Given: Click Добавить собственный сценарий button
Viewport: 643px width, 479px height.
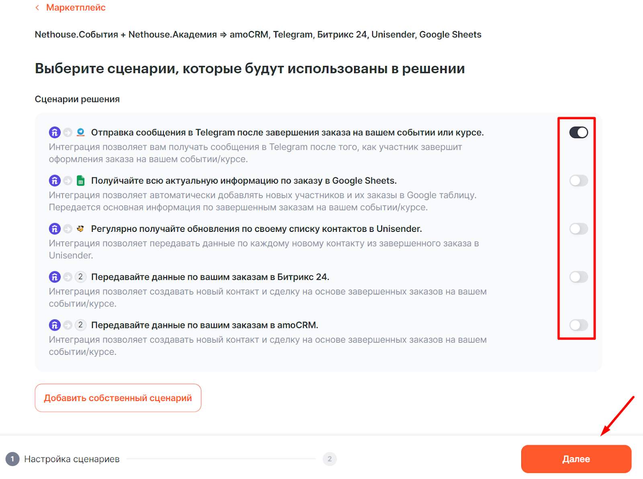Looking at the screenshot, I should (118, 398).
